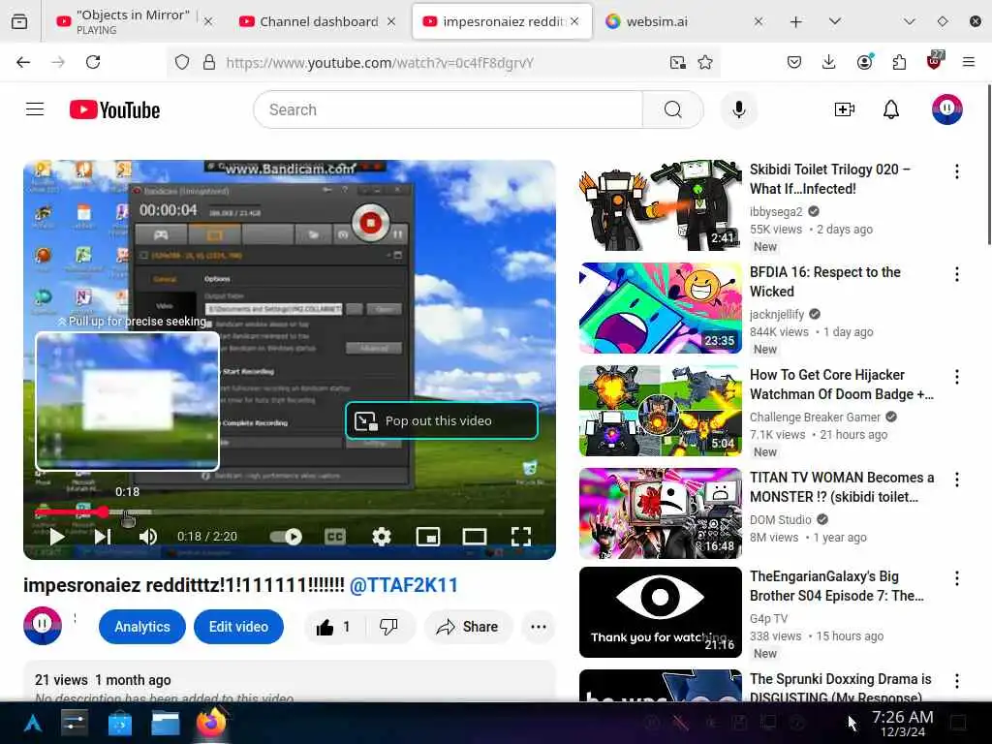Open Firefox extensions puzzle icon
The image size is (992, 744).
coord(899,62)
